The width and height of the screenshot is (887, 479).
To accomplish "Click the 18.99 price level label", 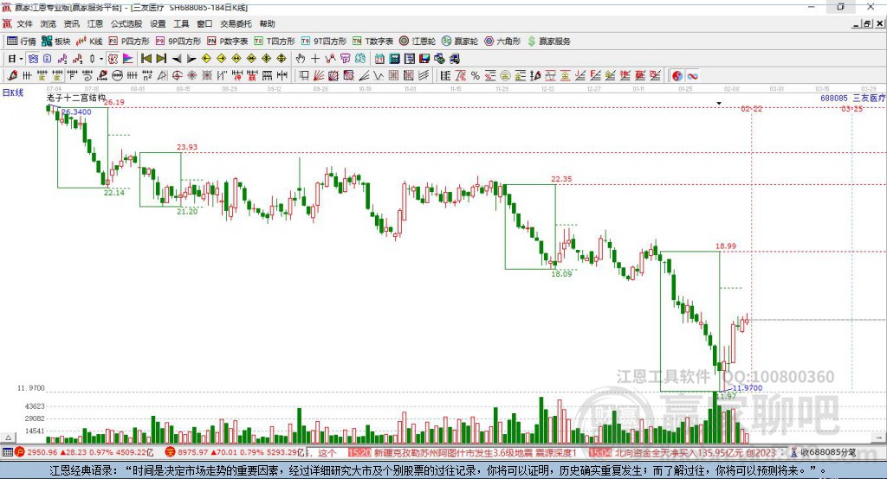I will coord(726,246).
